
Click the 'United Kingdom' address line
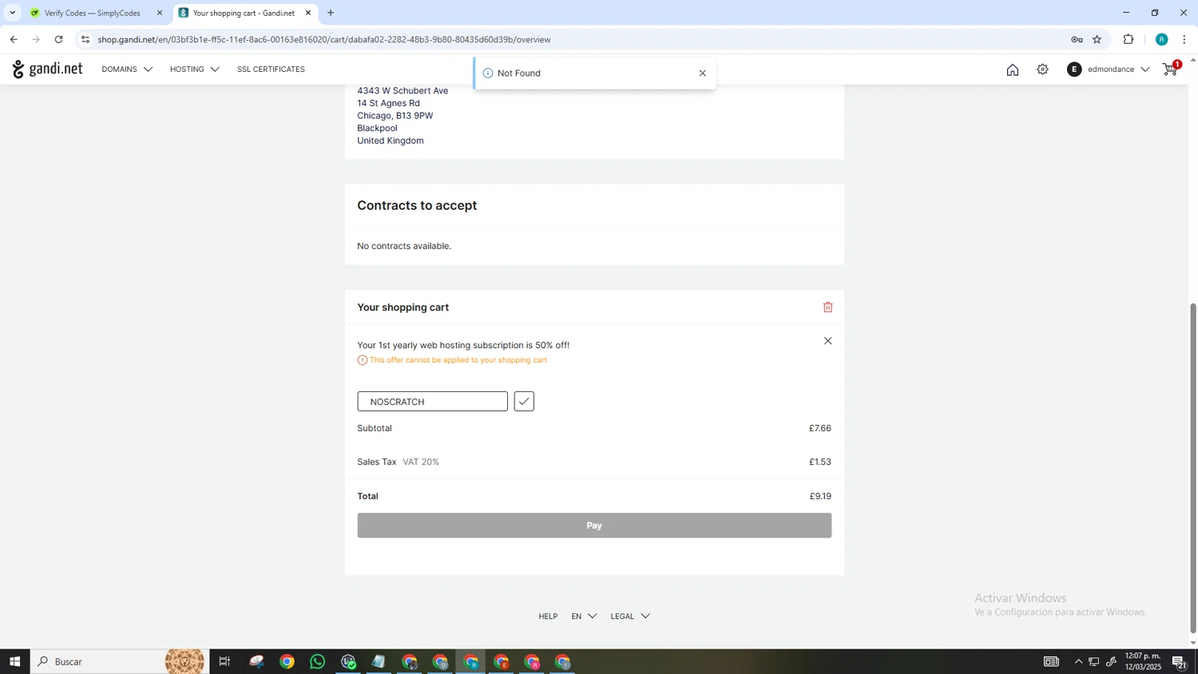click(391, 141)
